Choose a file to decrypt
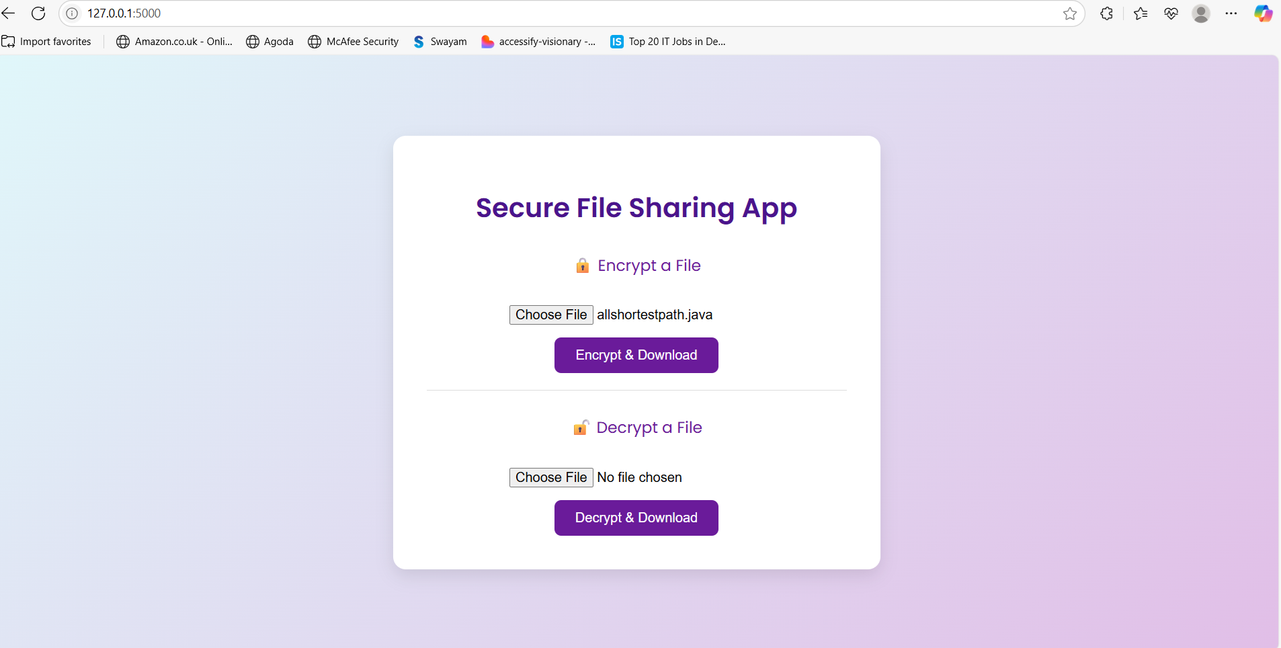 tap(551, 477)
